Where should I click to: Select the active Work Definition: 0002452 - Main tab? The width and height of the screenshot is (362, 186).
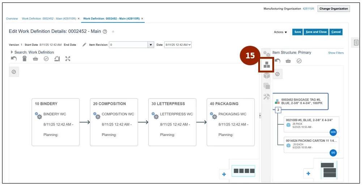point(111,19)
